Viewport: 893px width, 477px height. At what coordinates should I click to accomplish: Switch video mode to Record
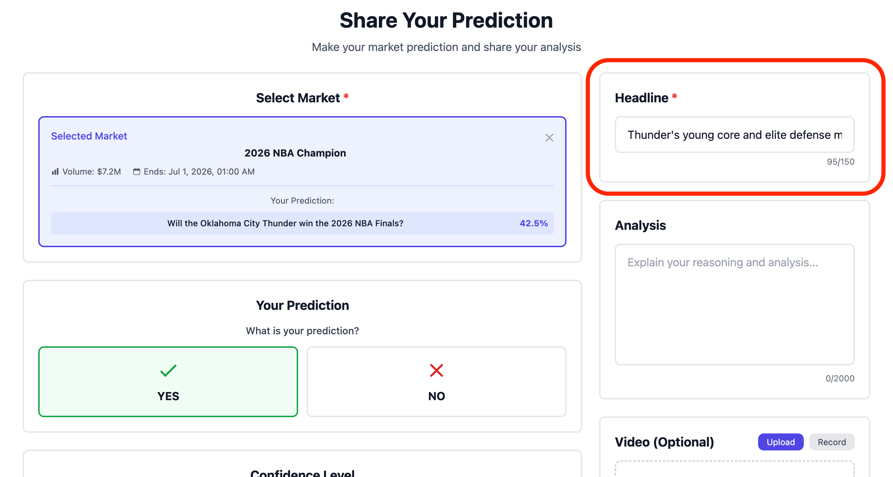(832, 442)
